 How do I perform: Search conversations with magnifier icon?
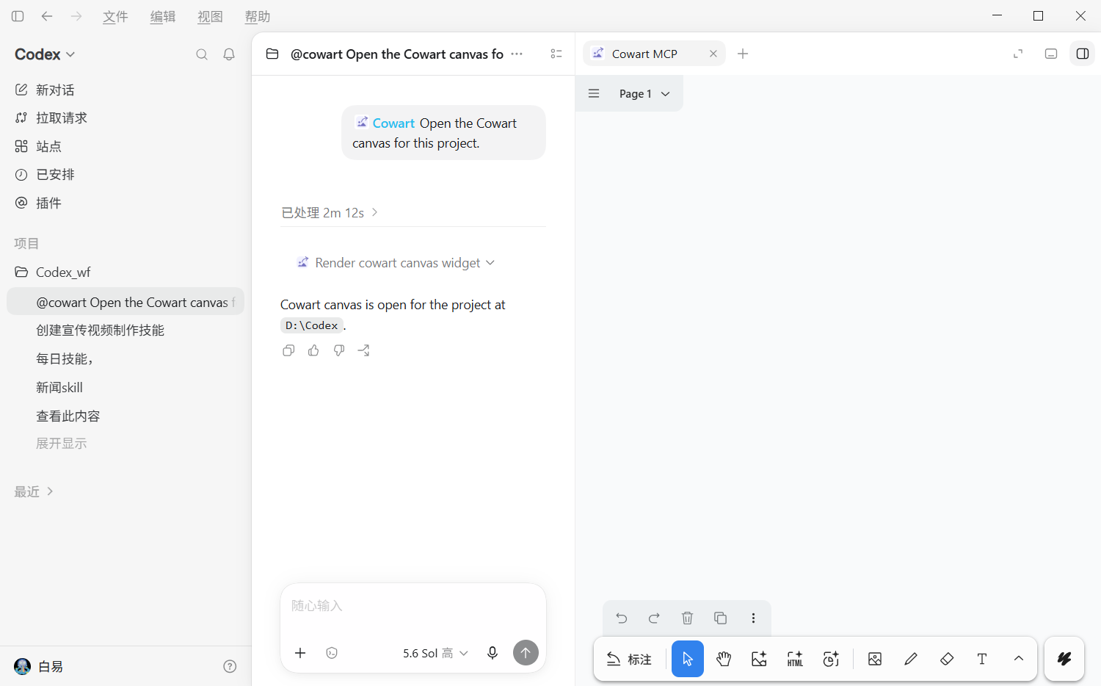pyautogui.click(x=202, y=54)
